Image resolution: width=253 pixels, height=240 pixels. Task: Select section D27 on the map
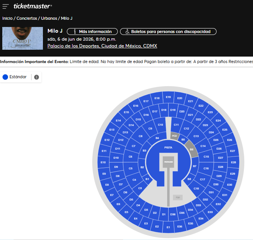click(220, 158)
